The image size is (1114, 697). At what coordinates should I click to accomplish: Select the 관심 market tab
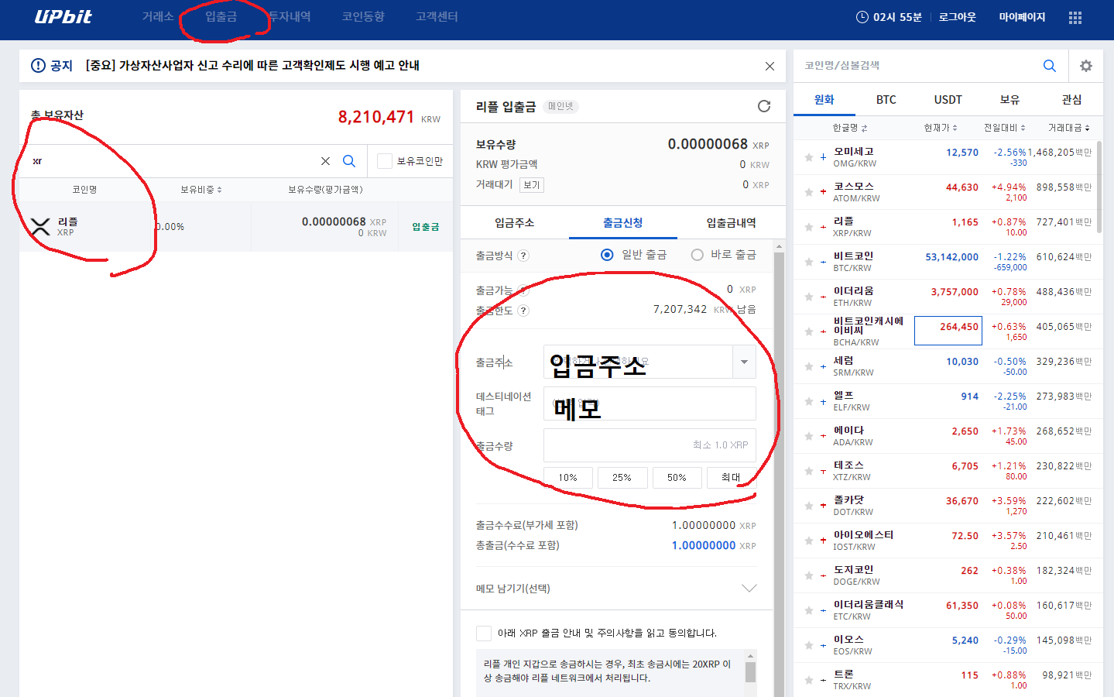pyautogui.click(x=1072, y=99)
